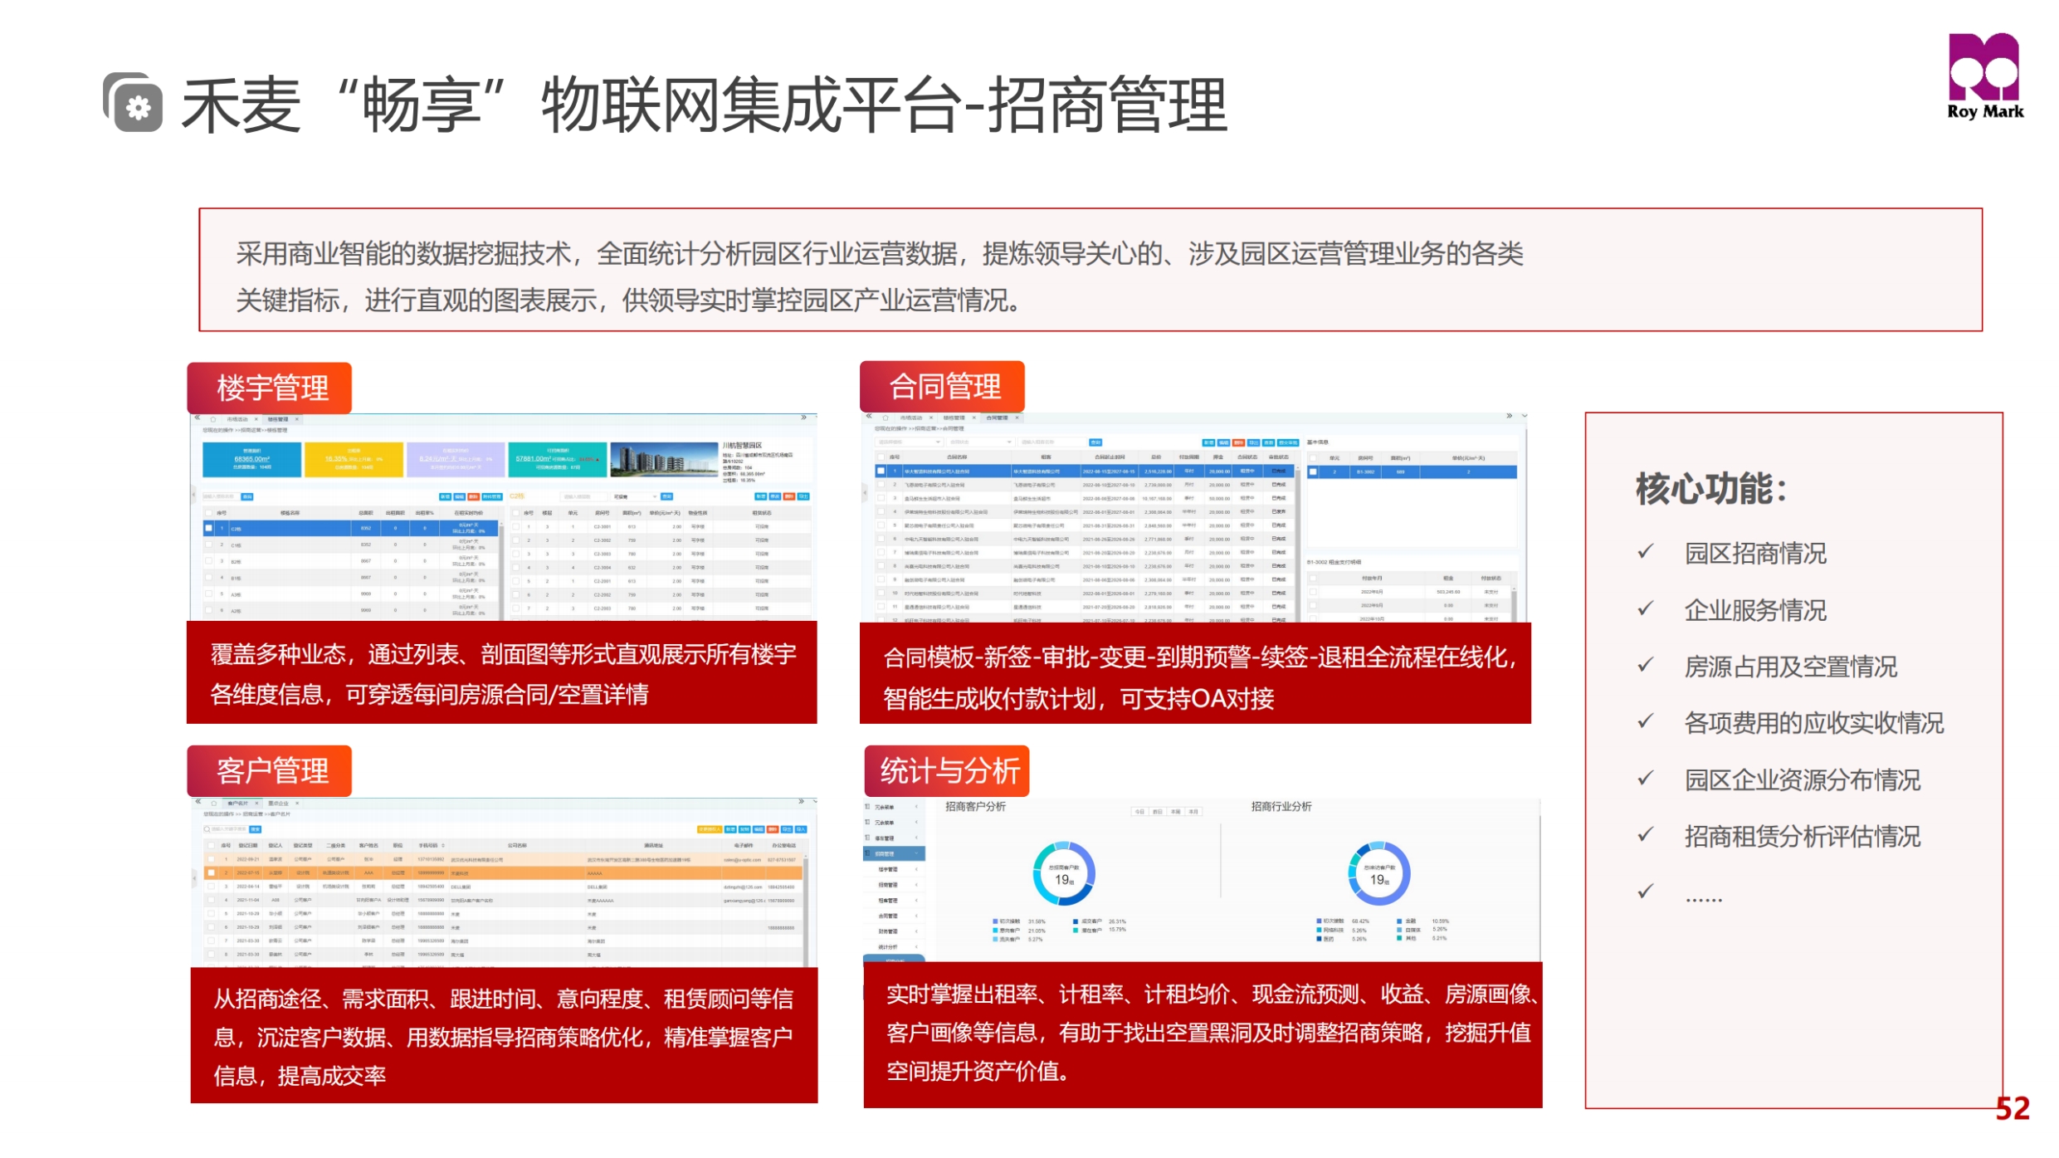
Task: Tick the checkbox for the C1栋 row
Action: pyautogui.click(x=208, y=545)
